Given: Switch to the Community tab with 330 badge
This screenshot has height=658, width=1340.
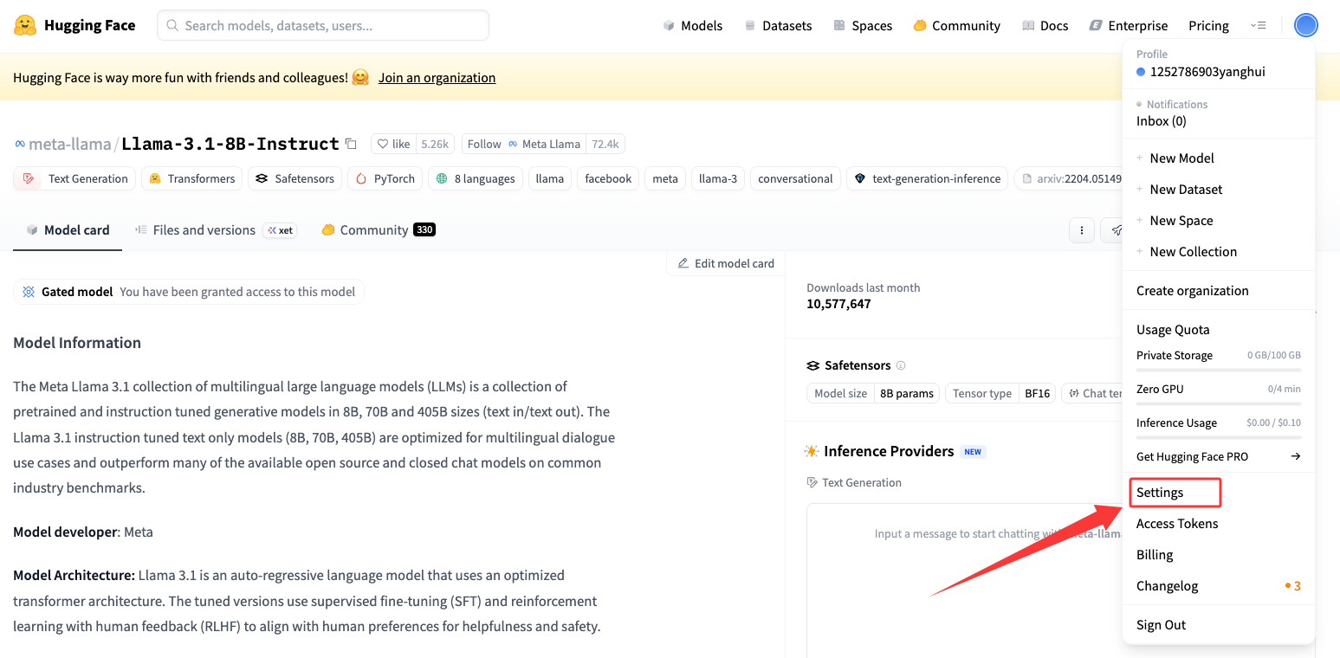Looking at the screenshot, I should (x=378, y=230).
